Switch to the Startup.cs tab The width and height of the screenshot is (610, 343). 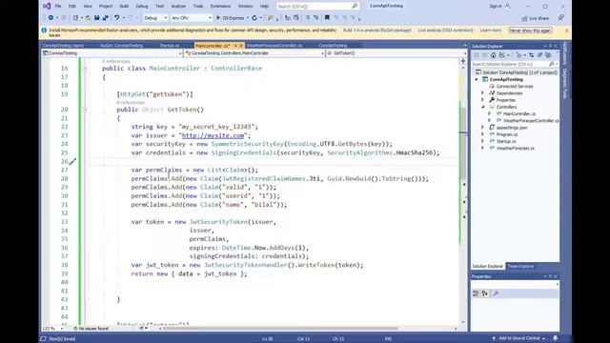tap(170, 46)
